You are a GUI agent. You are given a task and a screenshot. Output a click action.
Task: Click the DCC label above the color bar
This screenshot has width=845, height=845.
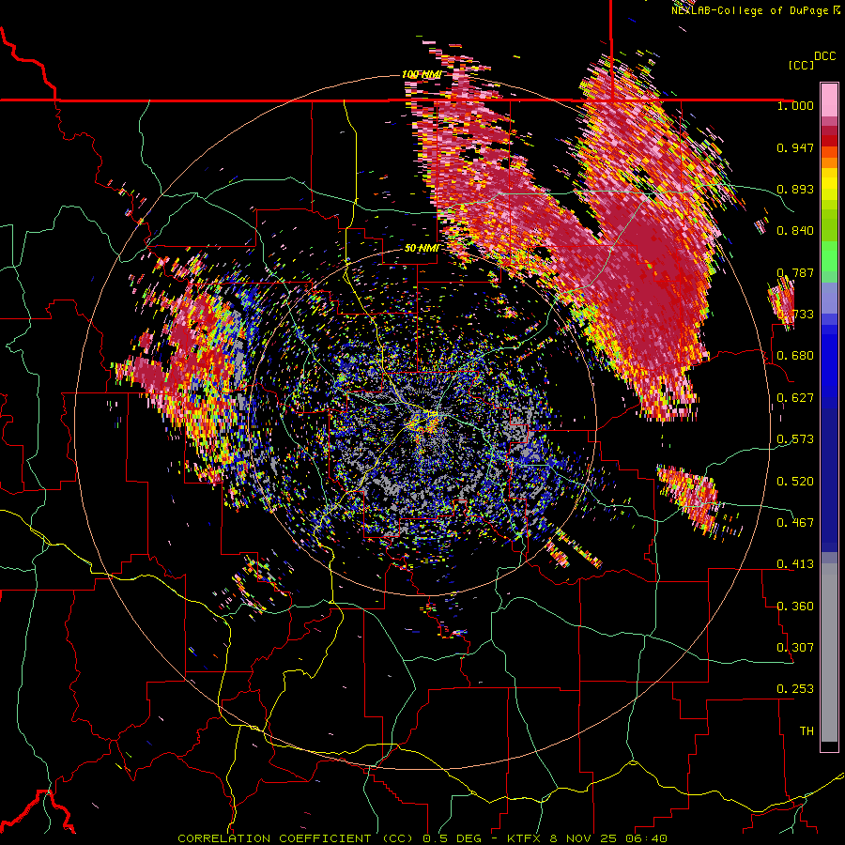(824, 56)
